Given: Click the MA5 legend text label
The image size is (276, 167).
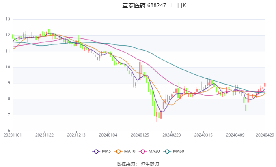Looking at the screenshot, I should click(x=106, y=151).
